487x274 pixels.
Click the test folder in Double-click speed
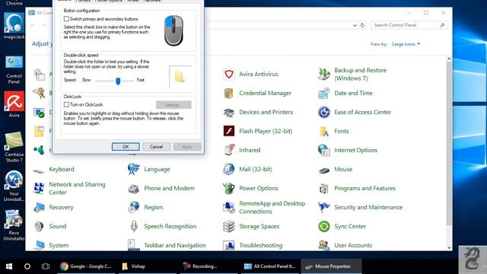coord(180,77)
